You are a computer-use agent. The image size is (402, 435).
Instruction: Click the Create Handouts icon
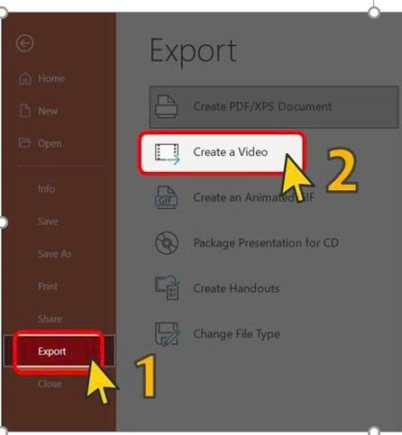coord(168,287)
